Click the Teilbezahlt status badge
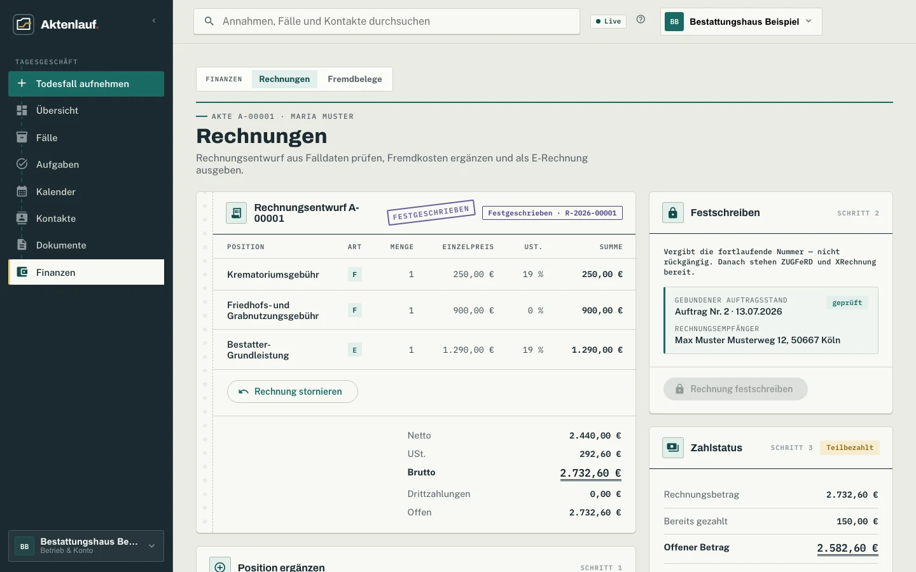Screen dimensions: 916x572 pyautogui.click(x=850, y=447)
